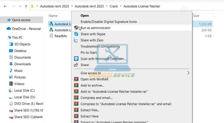Select Quick access in the sidebar
The height and width of the screenshot is (123, 224).
click(21, 20)
